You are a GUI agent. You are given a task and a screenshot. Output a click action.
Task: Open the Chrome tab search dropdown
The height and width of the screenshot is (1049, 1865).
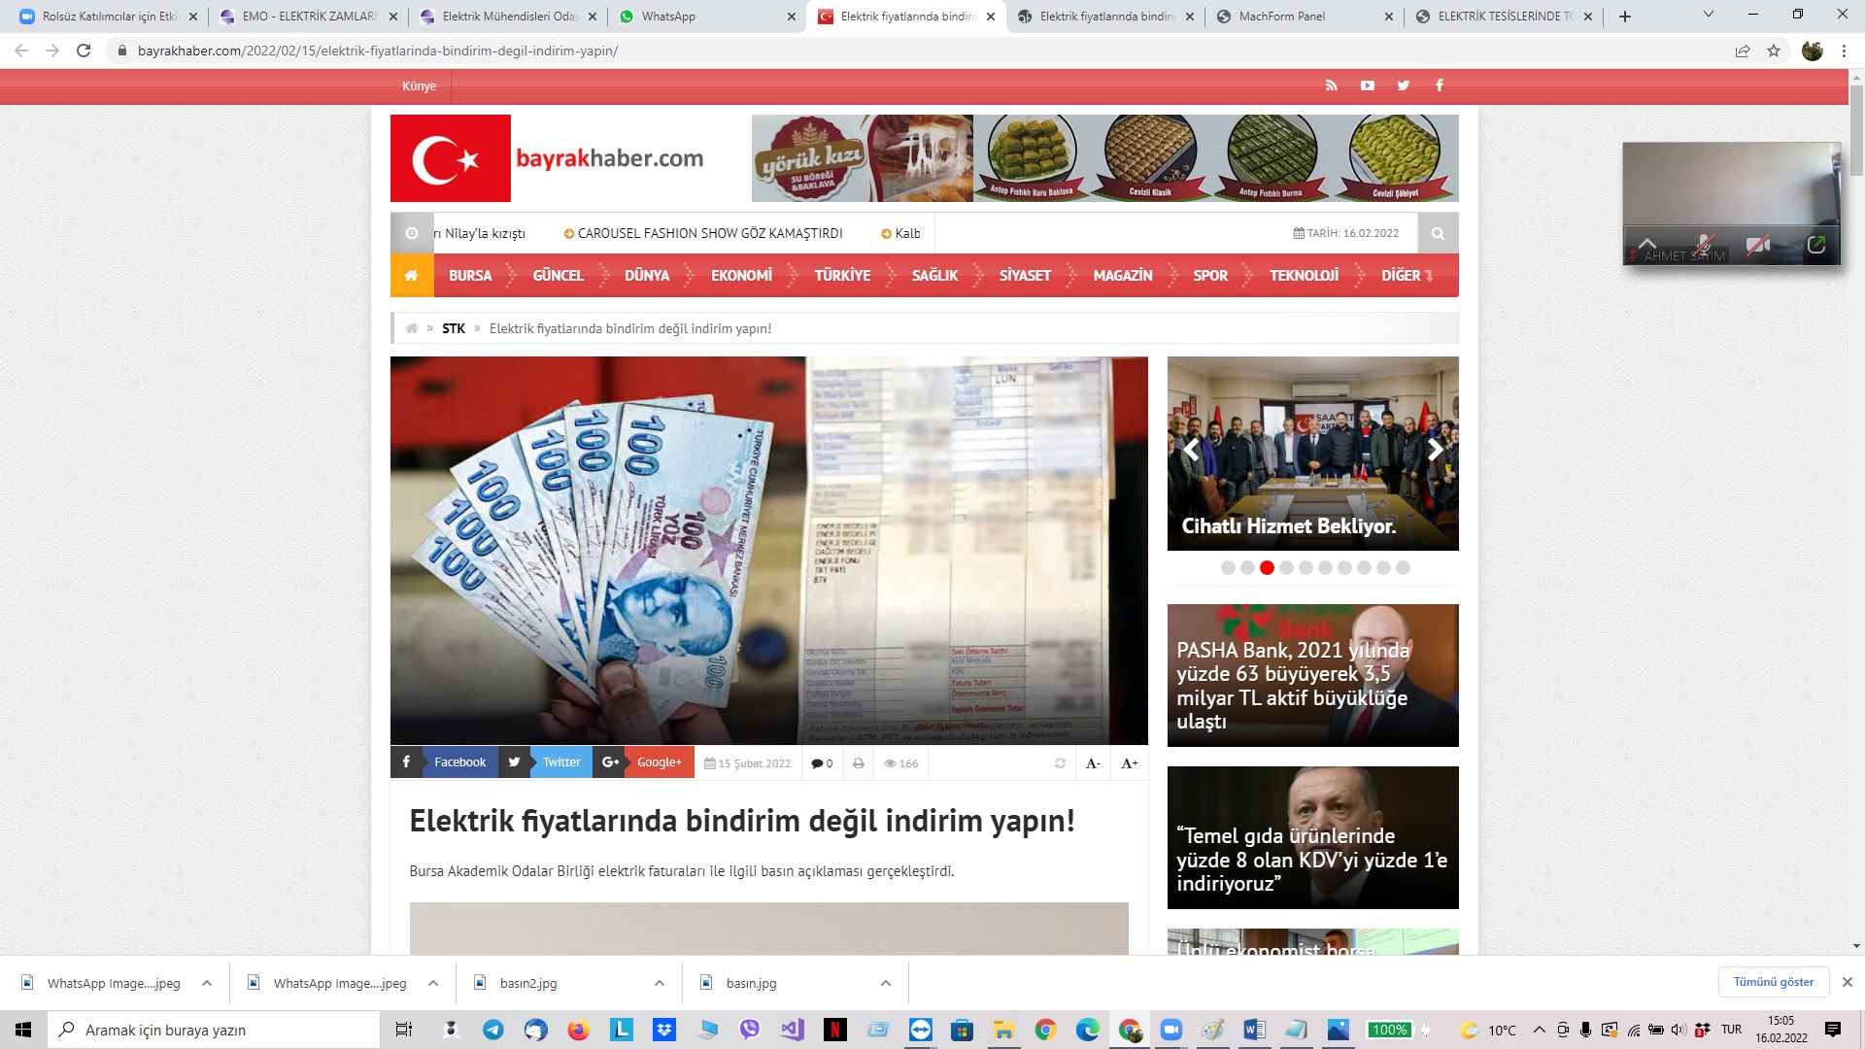[x=1709, y=15]
